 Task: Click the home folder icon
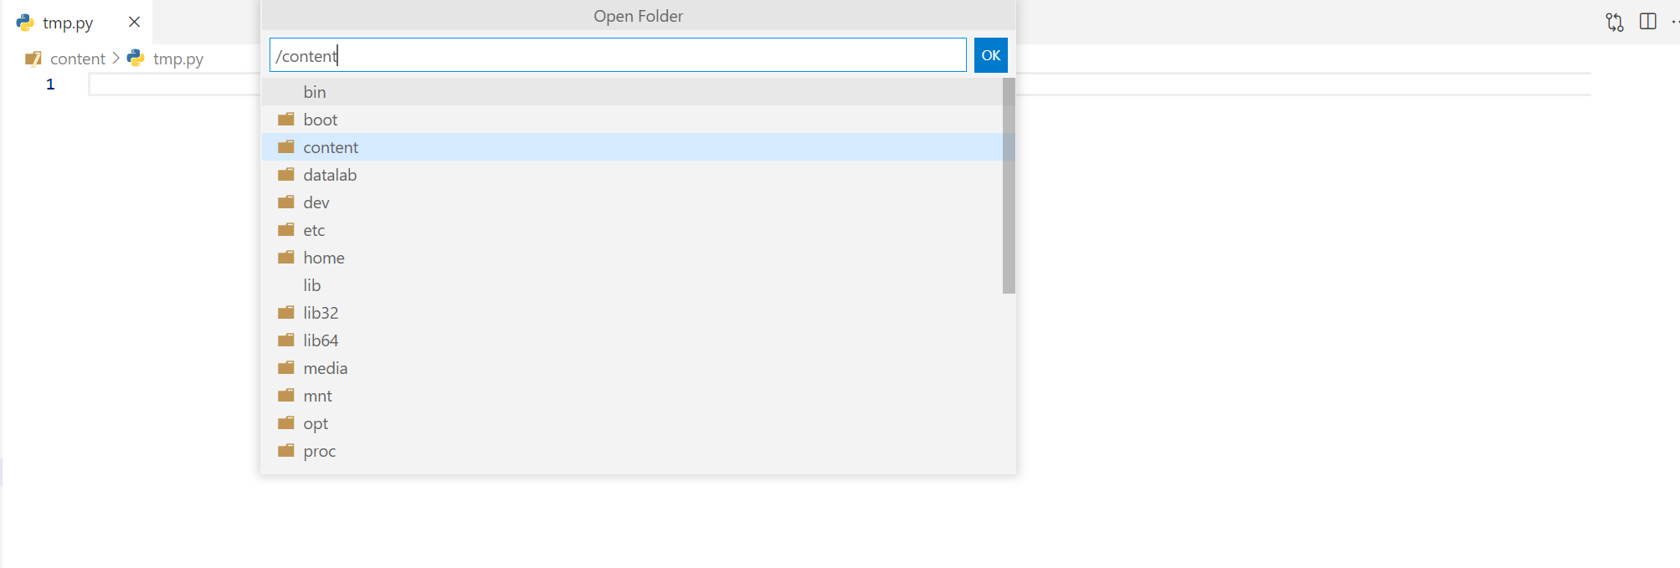pyautogui.click(x=286, y=257)
